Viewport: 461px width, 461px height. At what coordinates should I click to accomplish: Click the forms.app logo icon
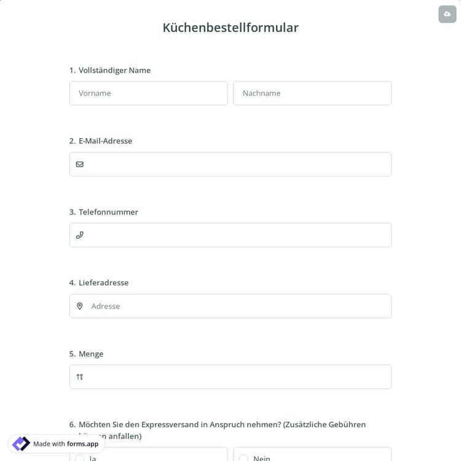[x=21, y=444]
